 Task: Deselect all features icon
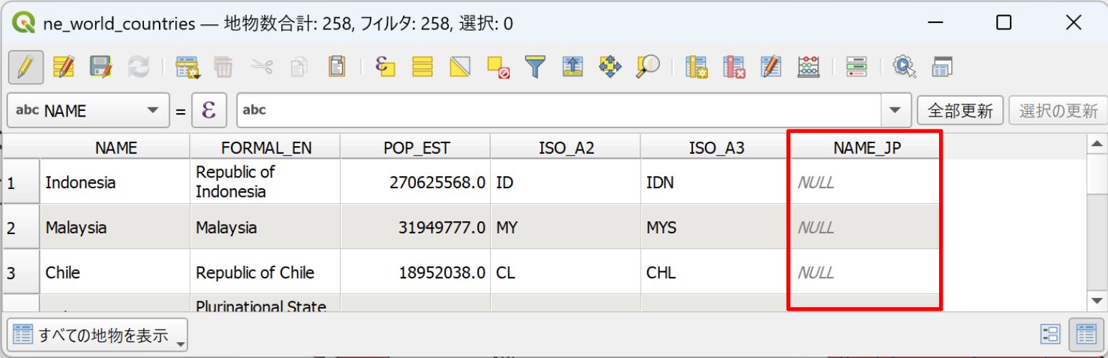coord(498,67)
